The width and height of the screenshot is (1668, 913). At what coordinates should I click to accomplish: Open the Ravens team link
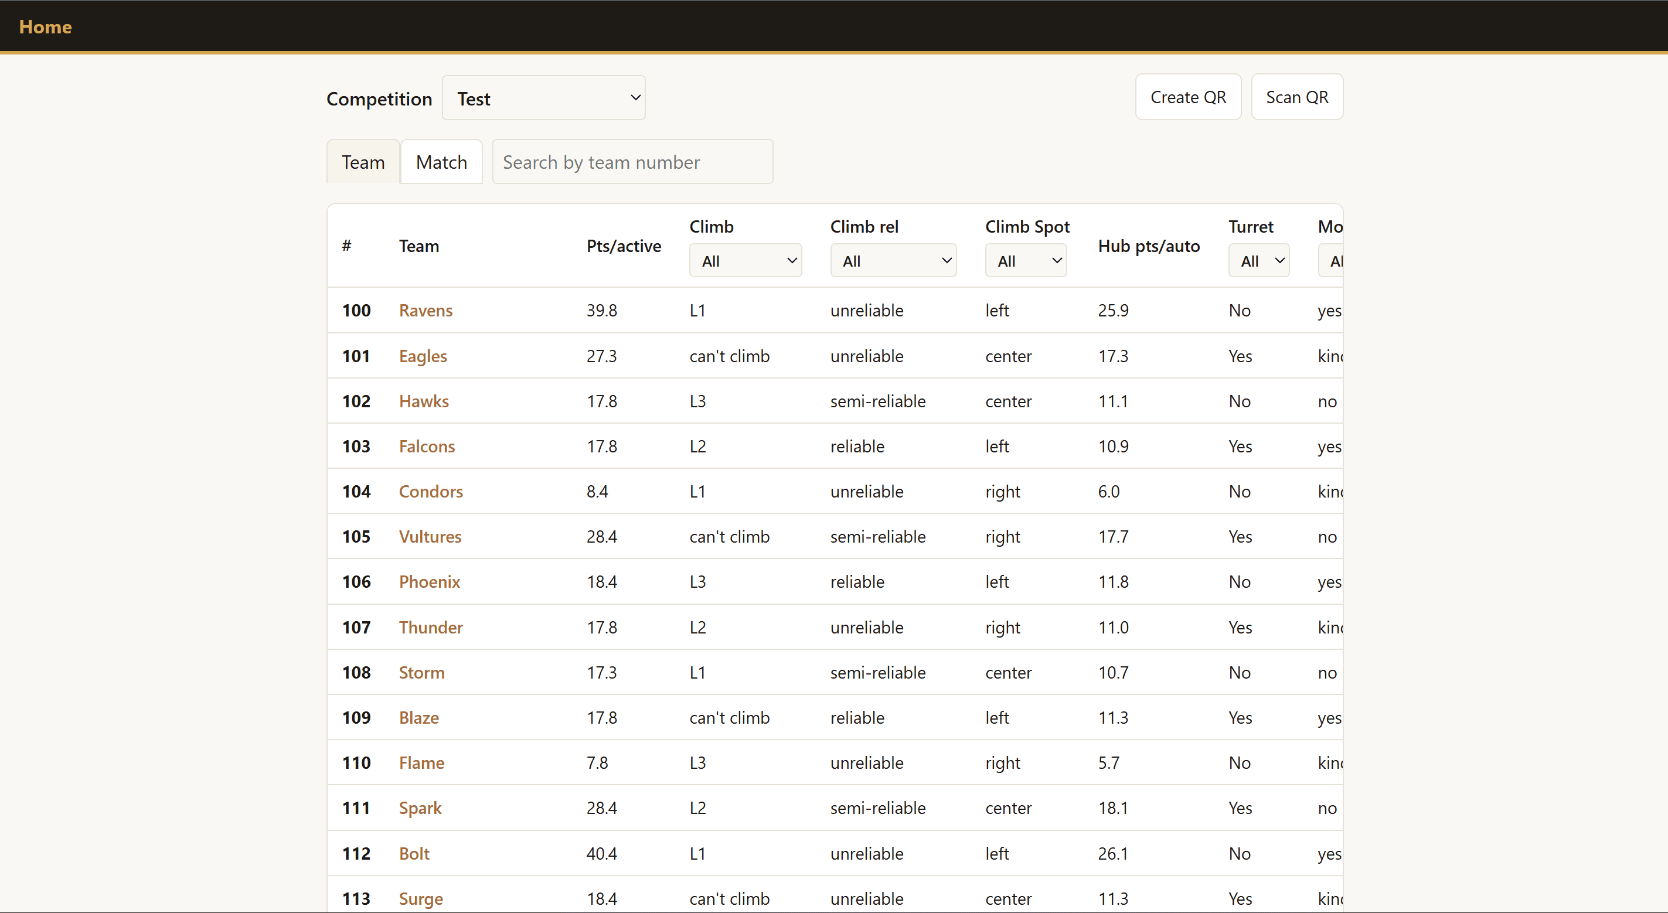(x=425, y=310)
